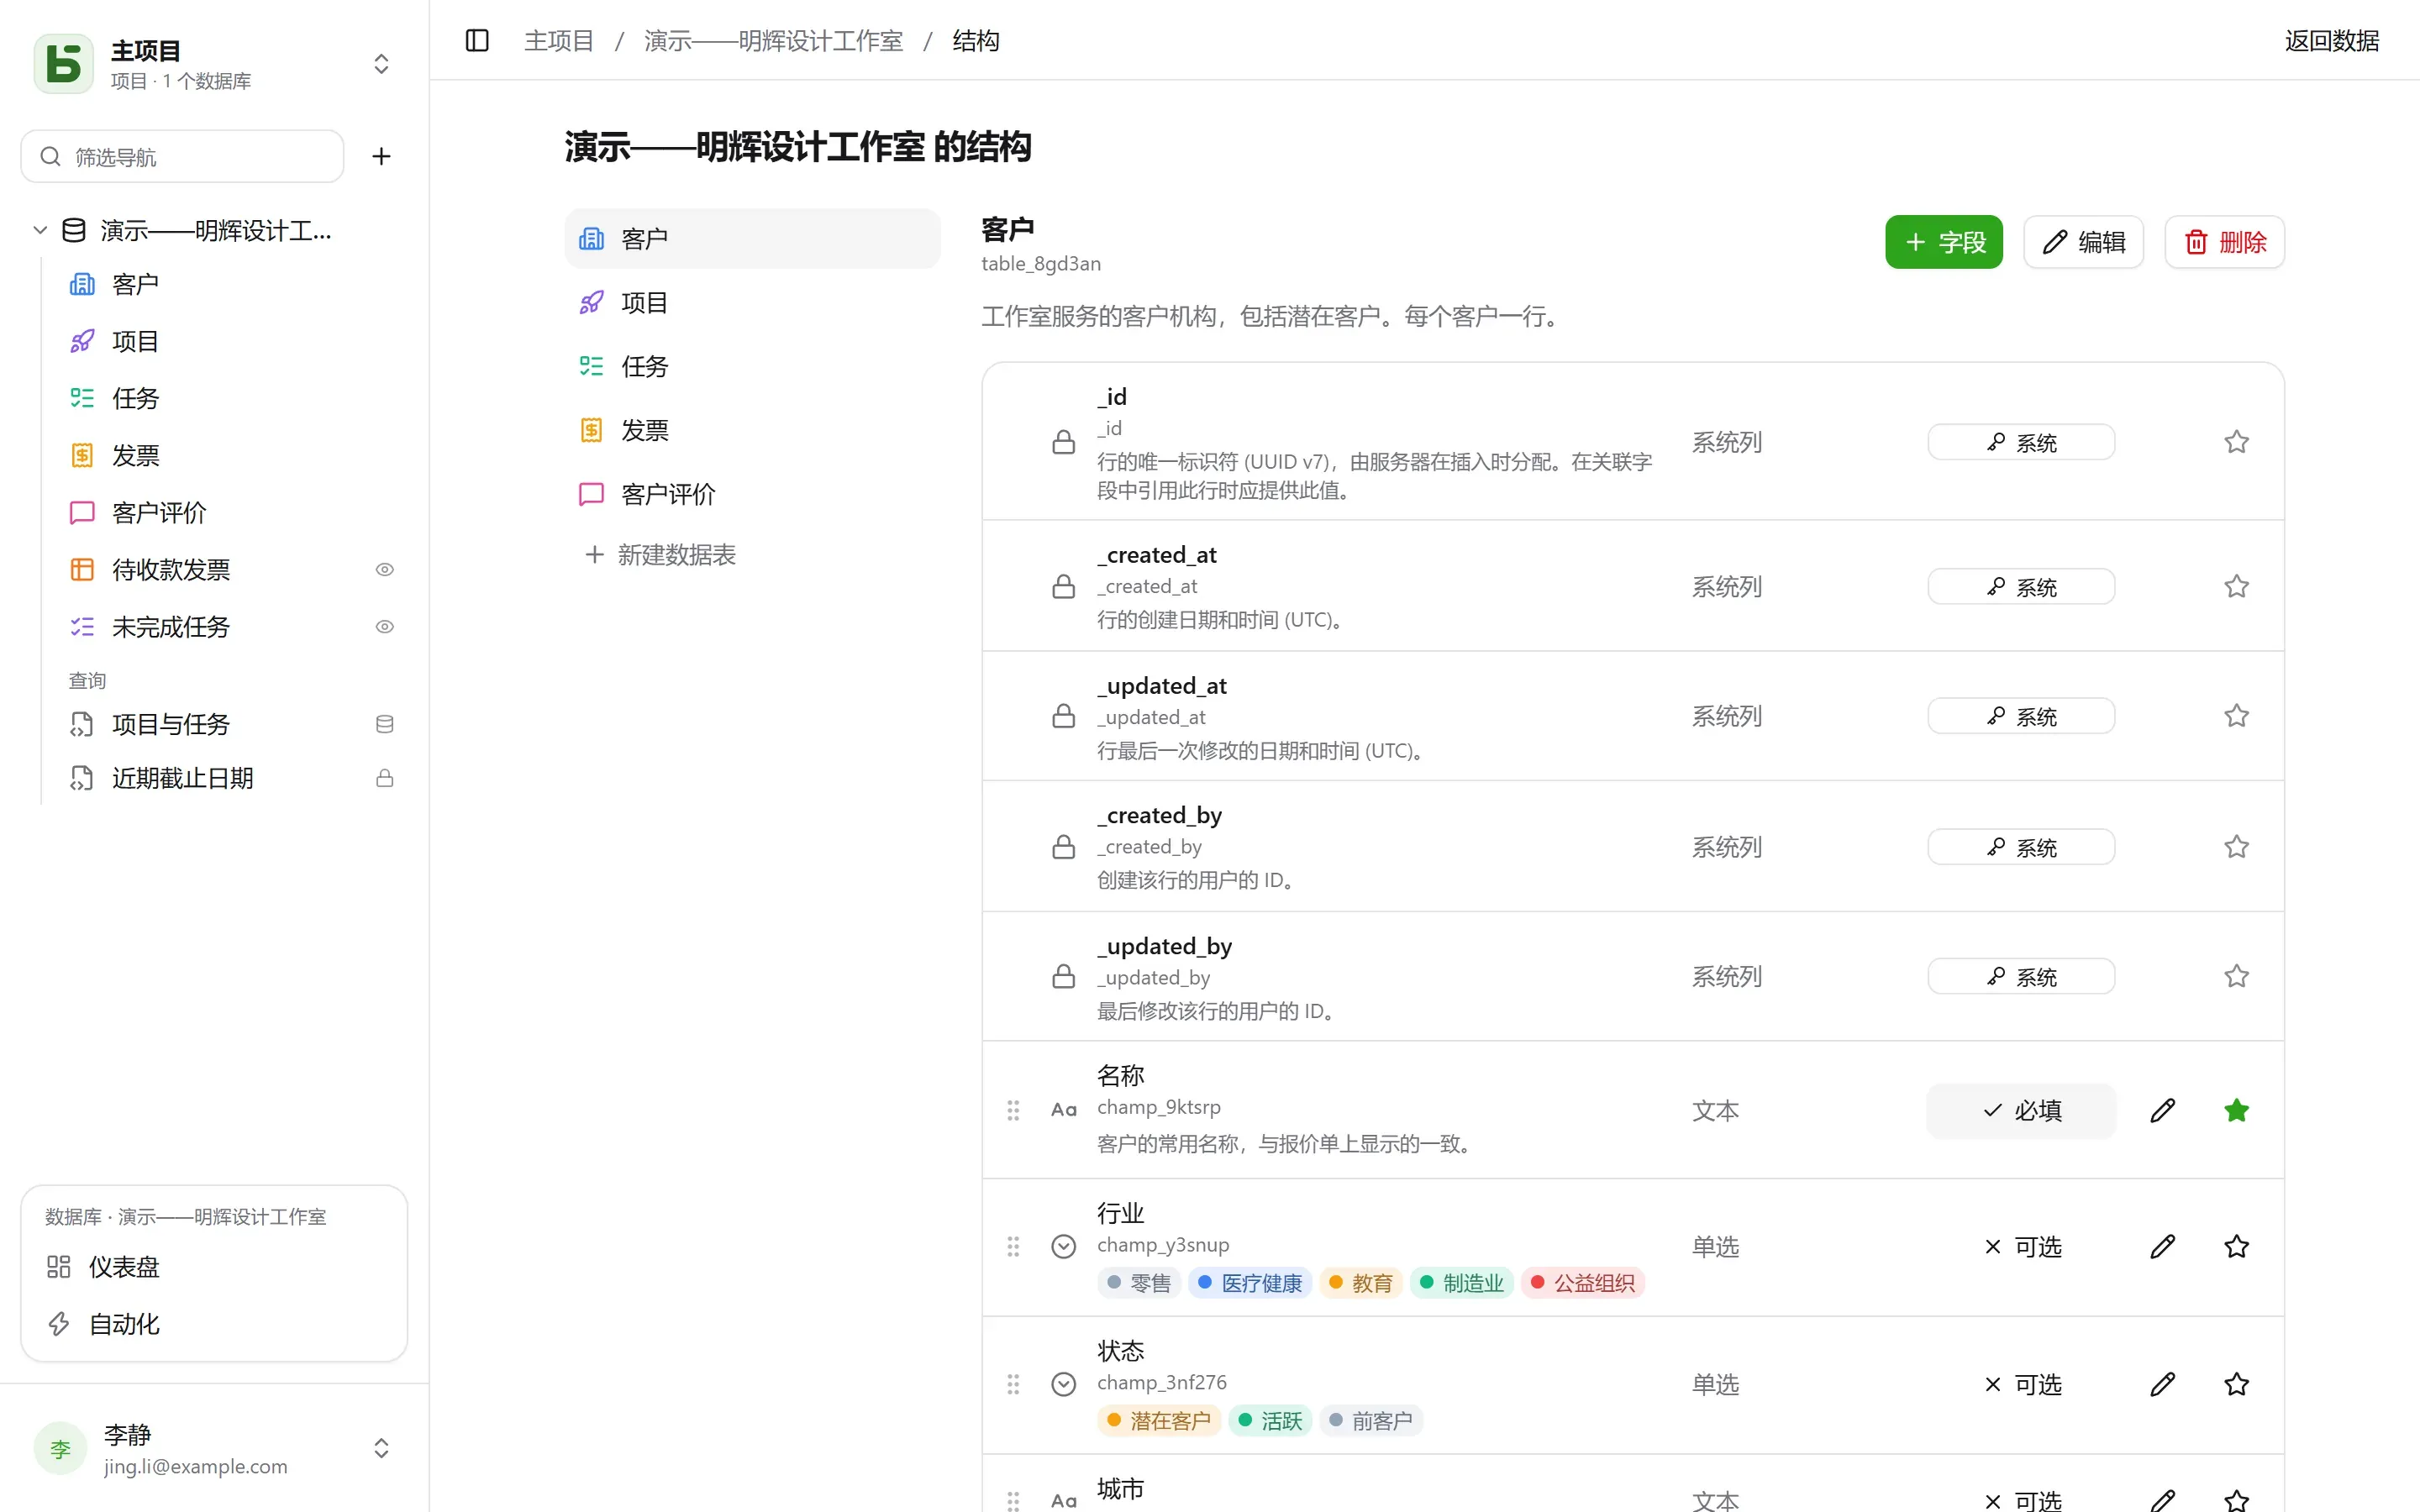
Task: Click 新建数据表 new table button
Action: point(660,555)
